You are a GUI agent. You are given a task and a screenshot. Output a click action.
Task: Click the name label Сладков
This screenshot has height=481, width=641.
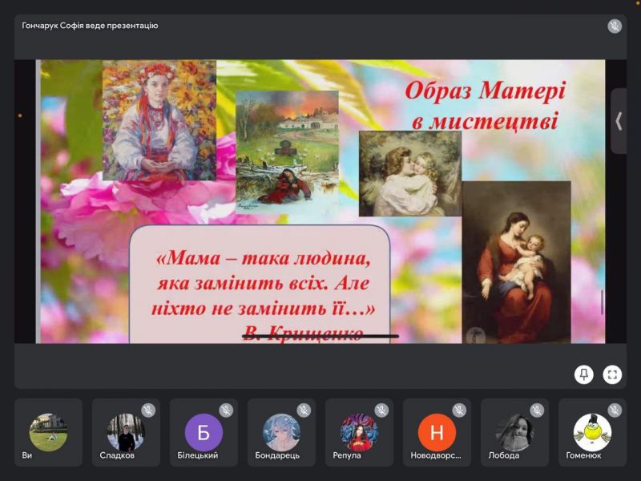[117, 455]
